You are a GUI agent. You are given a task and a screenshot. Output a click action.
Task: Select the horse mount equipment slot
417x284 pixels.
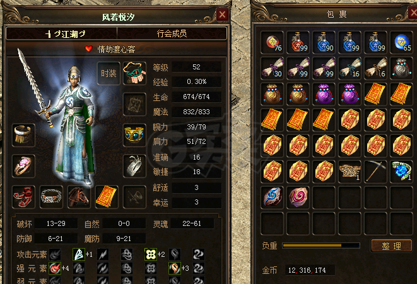pyautogui.click(x=79, y=197)
